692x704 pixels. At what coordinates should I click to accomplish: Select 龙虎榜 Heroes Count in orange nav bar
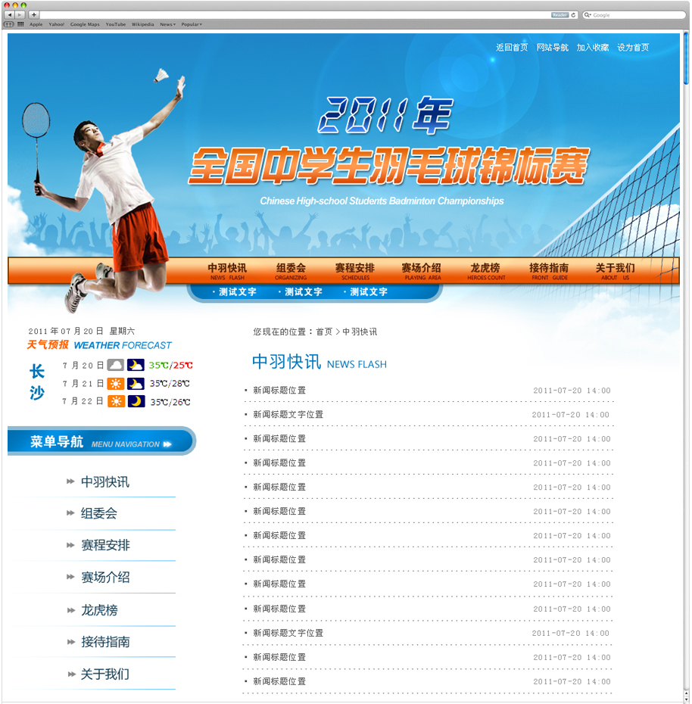(x=485, y=271)
